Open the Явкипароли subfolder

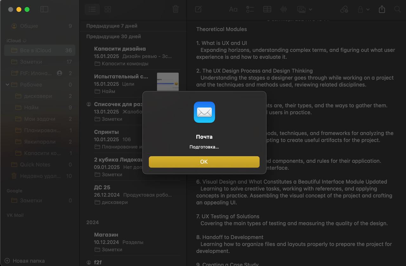(40, 142)
